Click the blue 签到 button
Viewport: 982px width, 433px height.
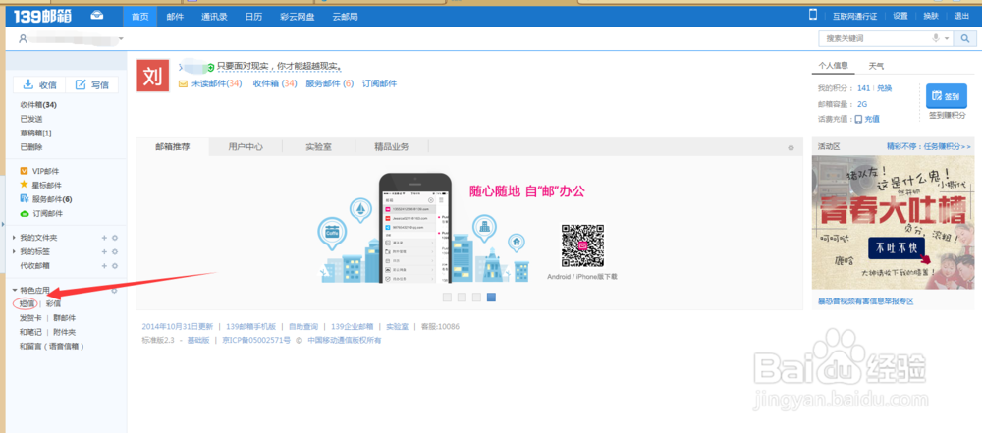click(x=947, y=96)
